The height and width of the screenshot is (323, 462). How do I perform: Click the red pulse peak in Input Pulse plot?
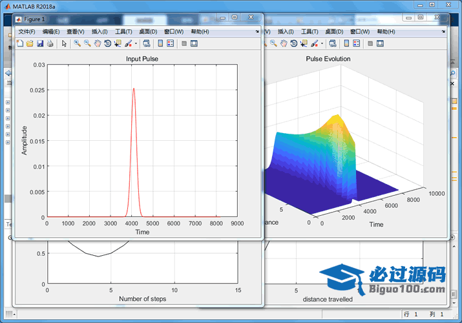[134, 89]
